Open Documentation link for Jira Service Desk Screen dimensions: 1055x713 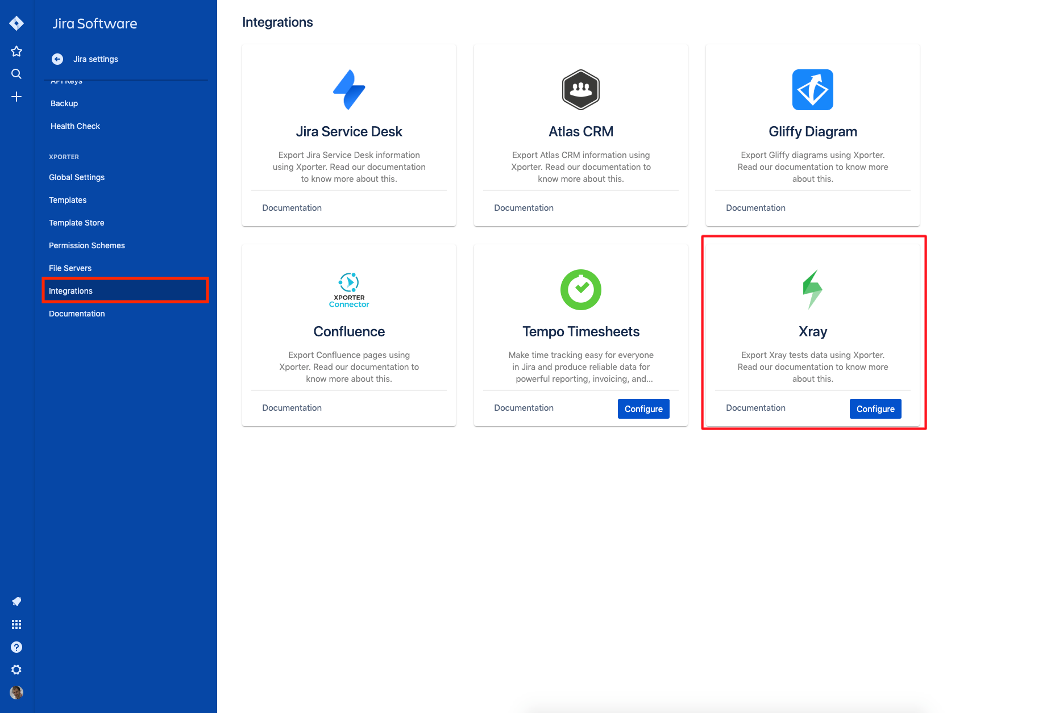pos(292,208)
